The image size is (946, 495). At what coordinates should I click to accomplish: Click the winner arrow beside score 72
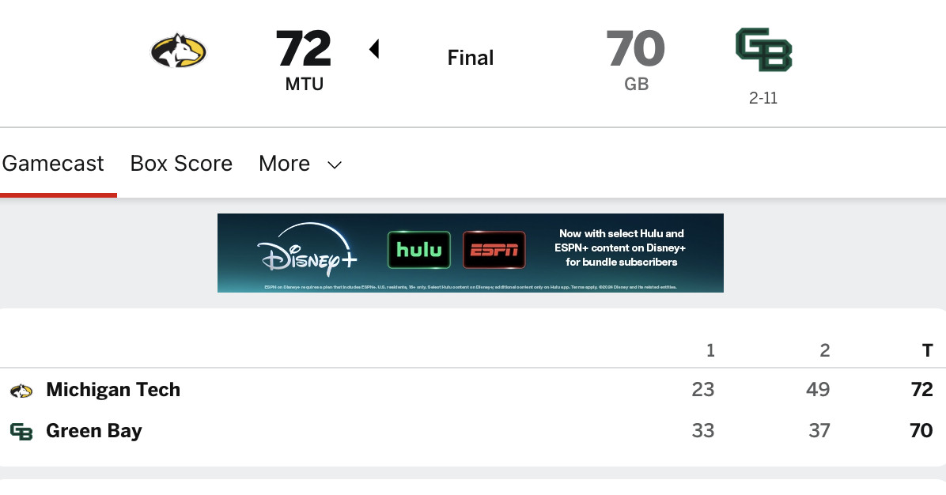[x=374, y=50]
